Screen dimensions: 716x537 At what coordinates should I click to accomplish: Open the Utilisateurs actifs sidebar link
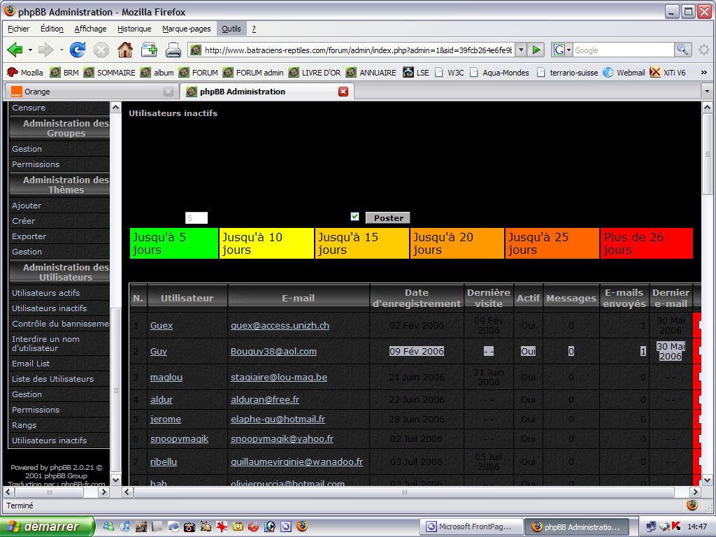click(x=45, y=293)
